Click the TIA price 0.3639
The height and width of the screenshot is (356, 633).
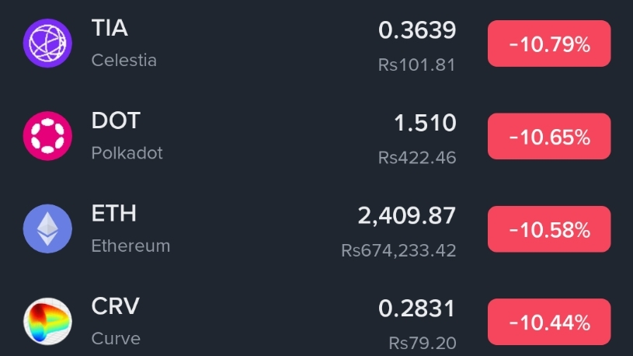tap(417, 30)
